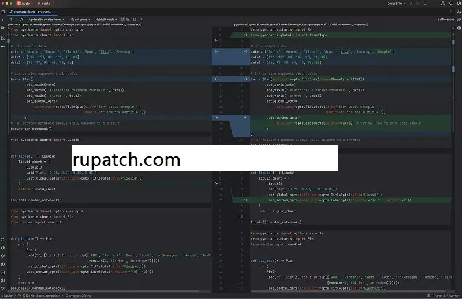The width and height of the screenshot is (462, 299).
Task: Open the master branch dropdown
Action: pos(47,3)
